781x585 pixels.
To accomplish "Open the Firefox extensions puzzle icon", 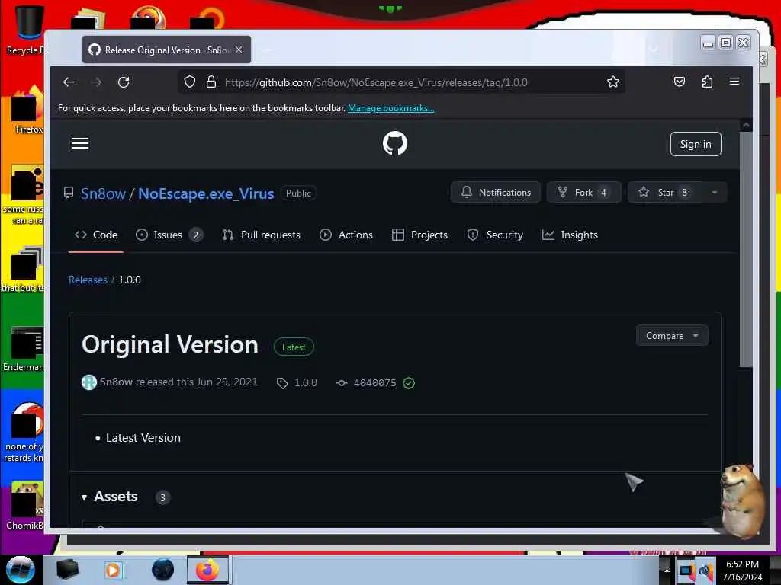I will coord(707,82).
